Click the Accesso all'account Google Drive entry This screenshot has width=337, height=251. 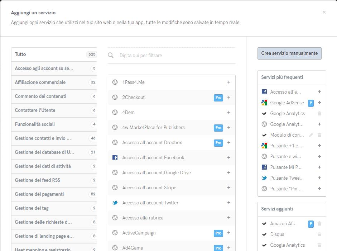pyautogui.click(x=157, y=172)
